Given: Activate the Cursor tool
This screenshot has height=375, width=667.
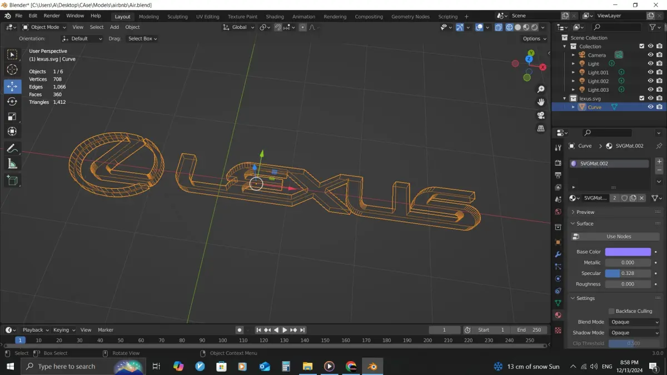Looking at the screenshot, I should tap(12, 69).
